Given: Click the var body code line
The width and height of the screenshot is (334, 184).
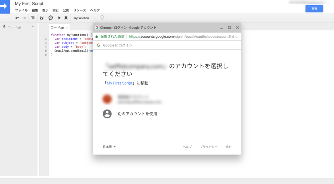Looking at the screenshot, I should (70, 47).
